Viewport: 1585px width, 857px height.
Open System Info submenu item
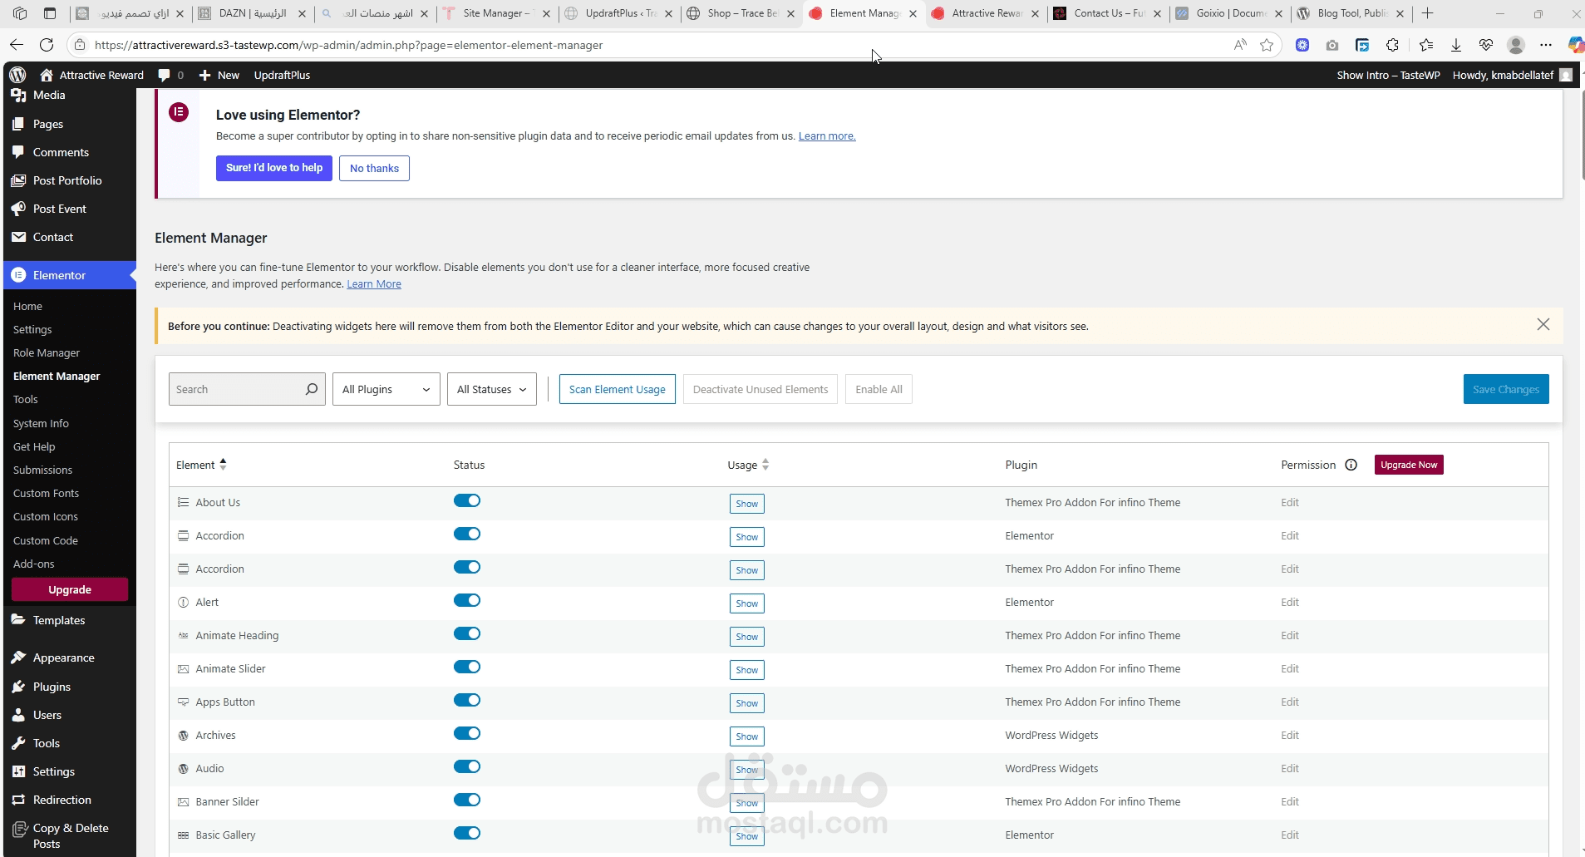pyautogui.click(x=41, y=423)
